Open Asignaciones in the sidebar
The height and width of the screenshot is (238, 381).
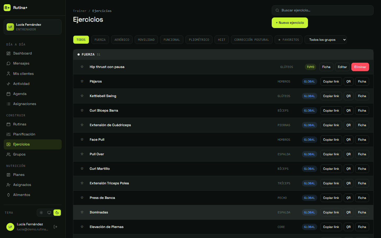point(33,104)
